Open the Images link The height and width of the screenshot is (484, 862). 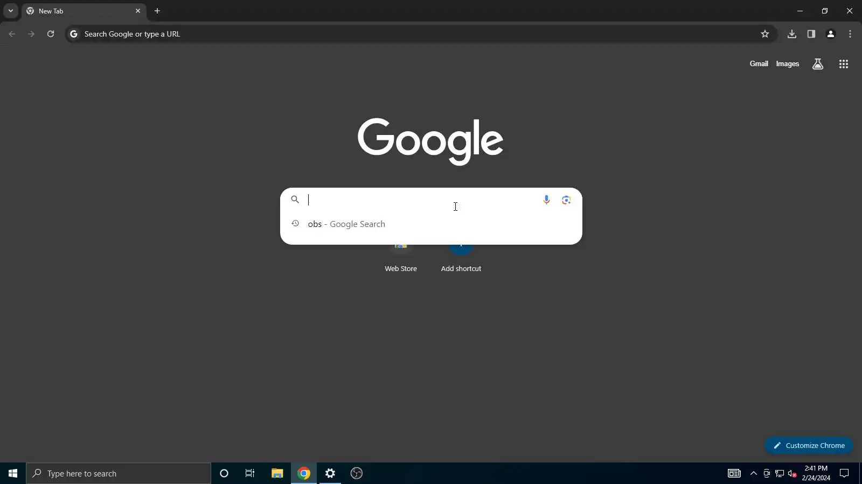click(x=787, y=64)
